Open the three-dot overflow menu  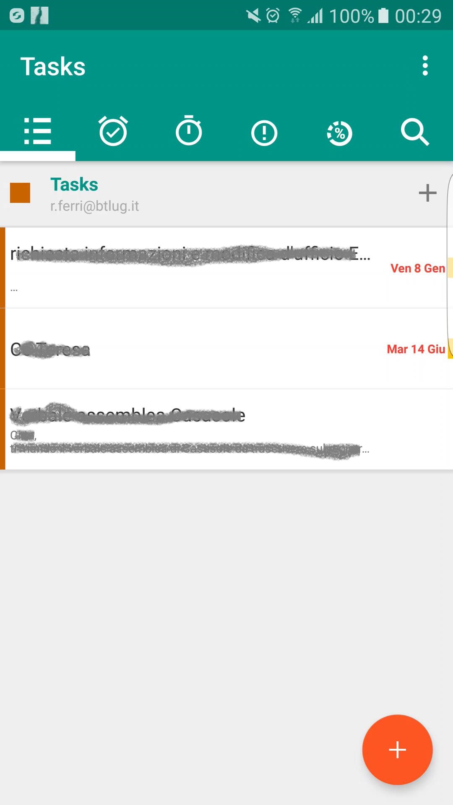425,66
